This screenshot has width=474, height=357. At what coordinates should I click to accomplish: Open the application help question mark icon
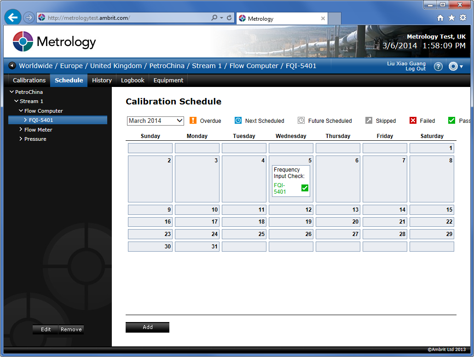pos(438,66)
